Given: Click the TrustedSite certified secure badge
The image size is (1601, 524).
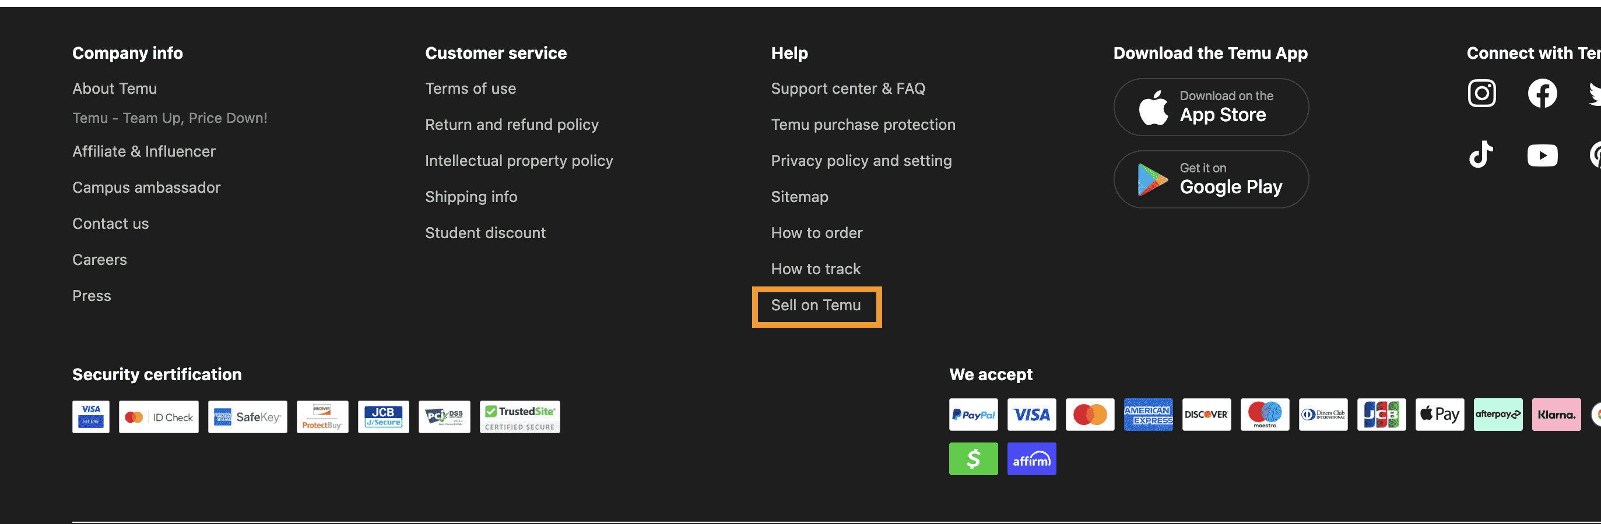Looking at the screenshot, I should [519, 417].
